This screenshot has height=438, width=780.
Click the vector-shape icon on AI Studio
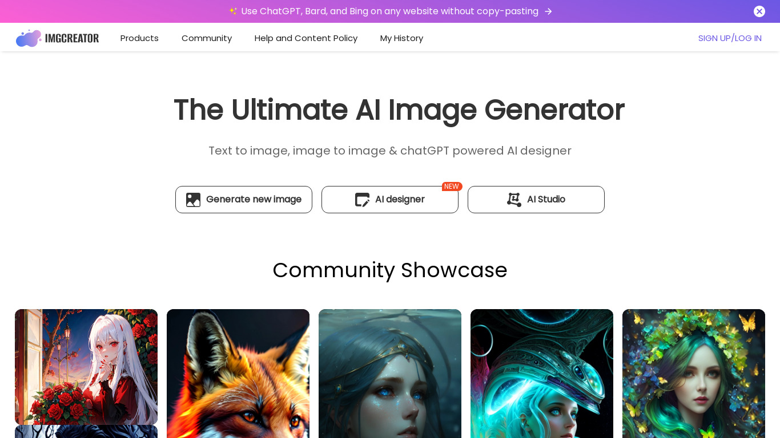point(514,200)
